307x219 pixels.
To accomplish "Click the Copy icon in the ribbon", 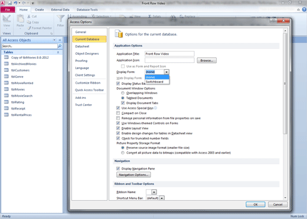I will 29,22.
